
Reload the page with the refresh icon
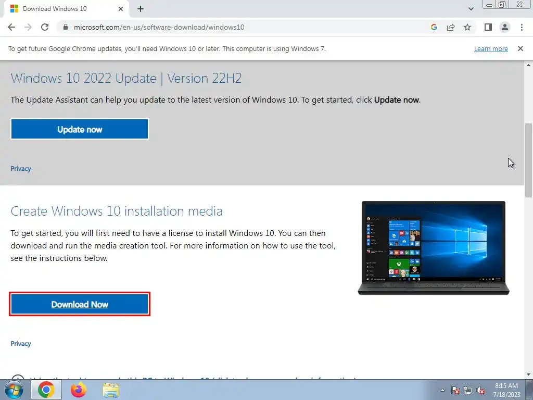45,27
